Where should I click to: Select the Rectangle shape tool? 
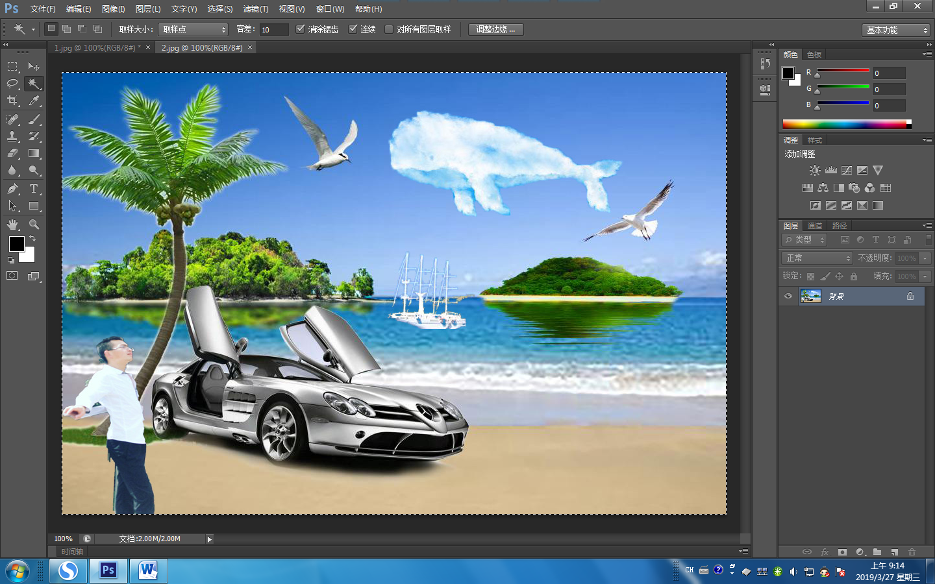coord(34,206)
